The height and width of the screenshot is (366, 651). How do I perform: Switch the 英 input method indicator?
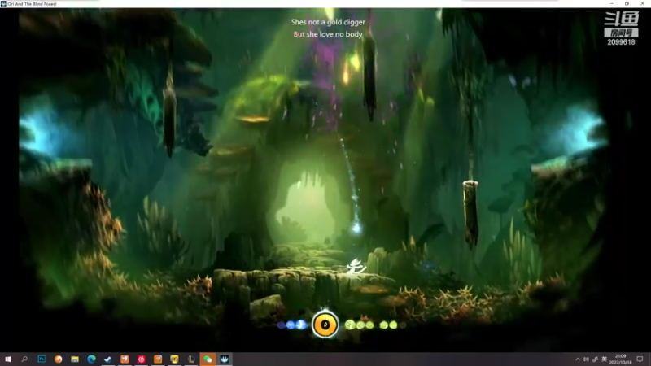pyautogui.click(x=604, y=359)
